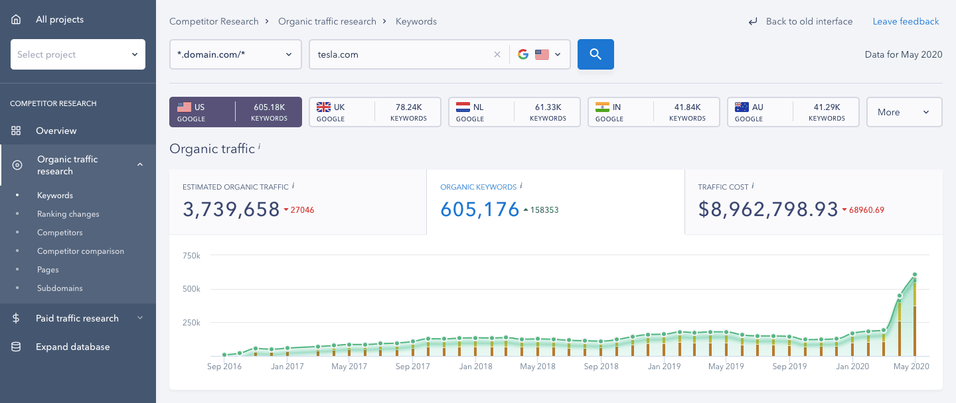Open the Select project dropdown
Screen dimensions: 956x403
tap(78, 54)
